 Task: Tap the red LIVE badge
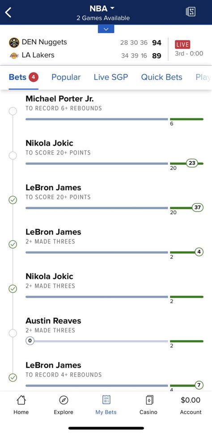click(x=182, y=45)
